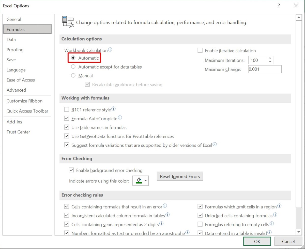Viewport: 305px width, 249px height.
Task: Open the Save options category
Action: pyautogui.click(x=27, y=60)
